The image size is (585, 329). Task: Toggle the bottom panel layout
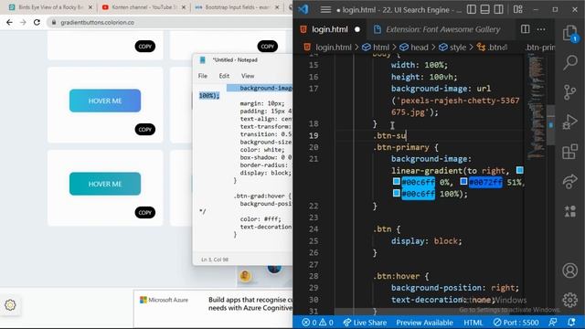click(x=484, y=9)
